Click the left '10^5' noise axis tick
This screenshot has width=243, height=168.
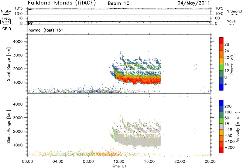[19, 8]
